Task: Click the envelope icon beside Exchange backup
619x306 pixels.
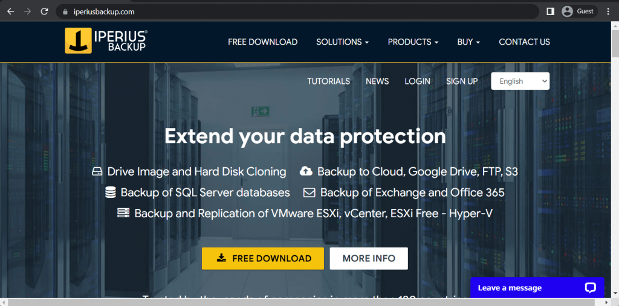Action: [x=309, y=193]
